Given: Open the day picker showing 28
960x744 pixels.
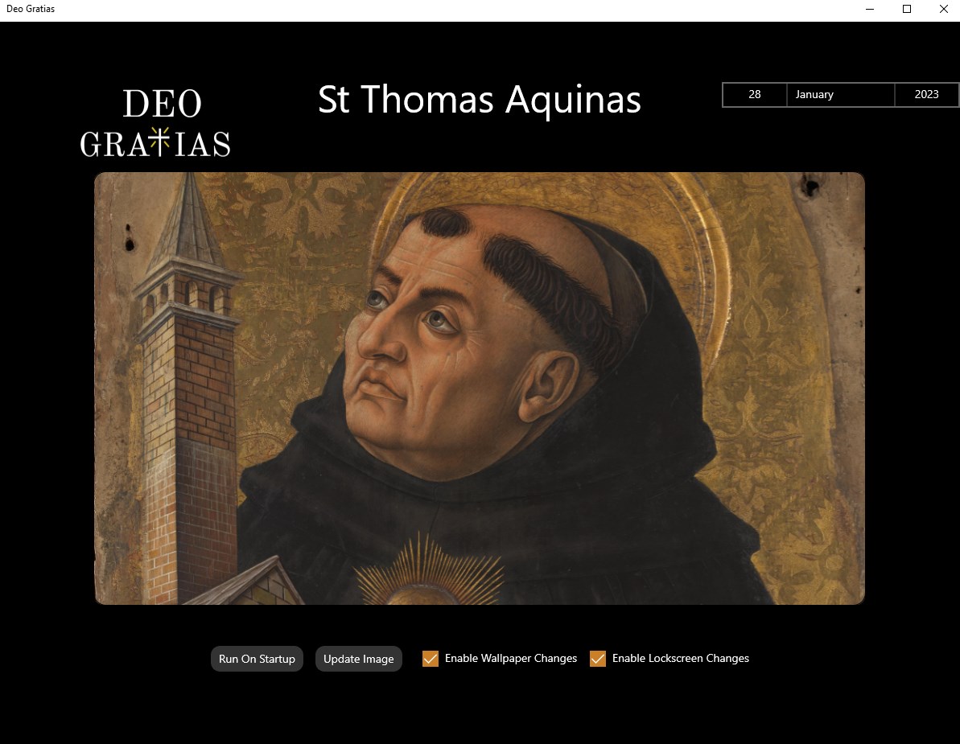Looking at the screenshot, I should coord(755,94).
